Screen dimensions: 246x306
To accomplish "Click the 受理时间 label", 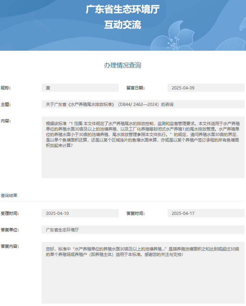I will click(10, 213).
